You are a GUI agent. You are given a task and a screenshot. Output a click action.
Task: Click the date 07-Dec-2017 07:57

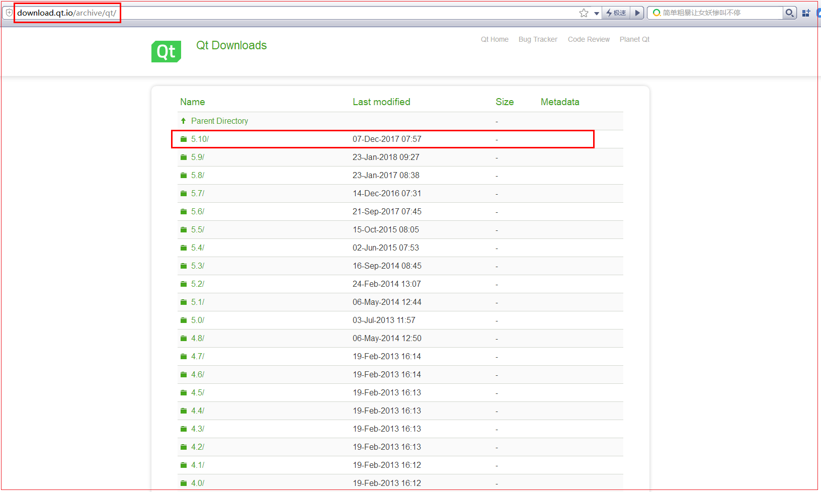(x=387, y=139)
